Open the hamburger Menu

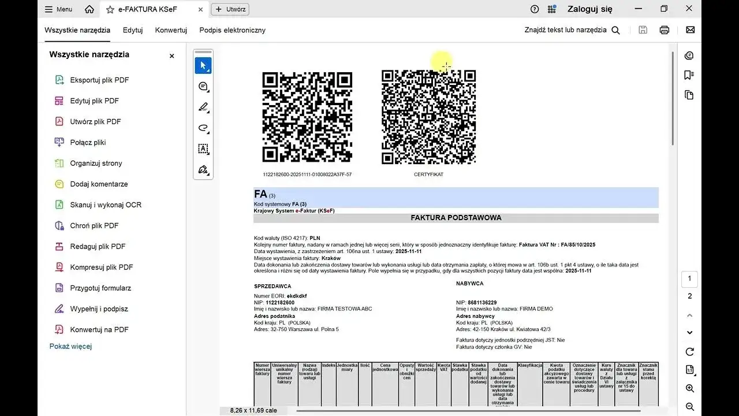click(58, 9)
